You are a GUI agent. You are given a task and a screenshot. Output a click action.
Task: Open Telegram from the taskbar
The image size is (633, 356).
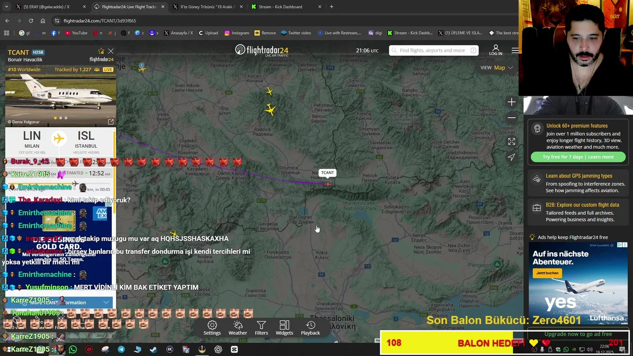121,350
